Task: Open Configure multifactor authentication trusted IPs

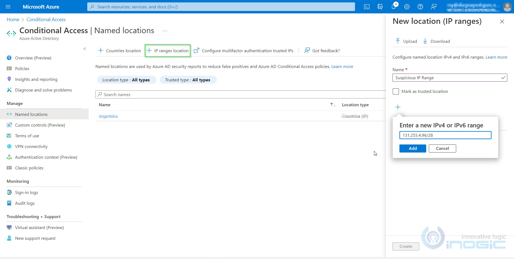Action: [243, 51]
